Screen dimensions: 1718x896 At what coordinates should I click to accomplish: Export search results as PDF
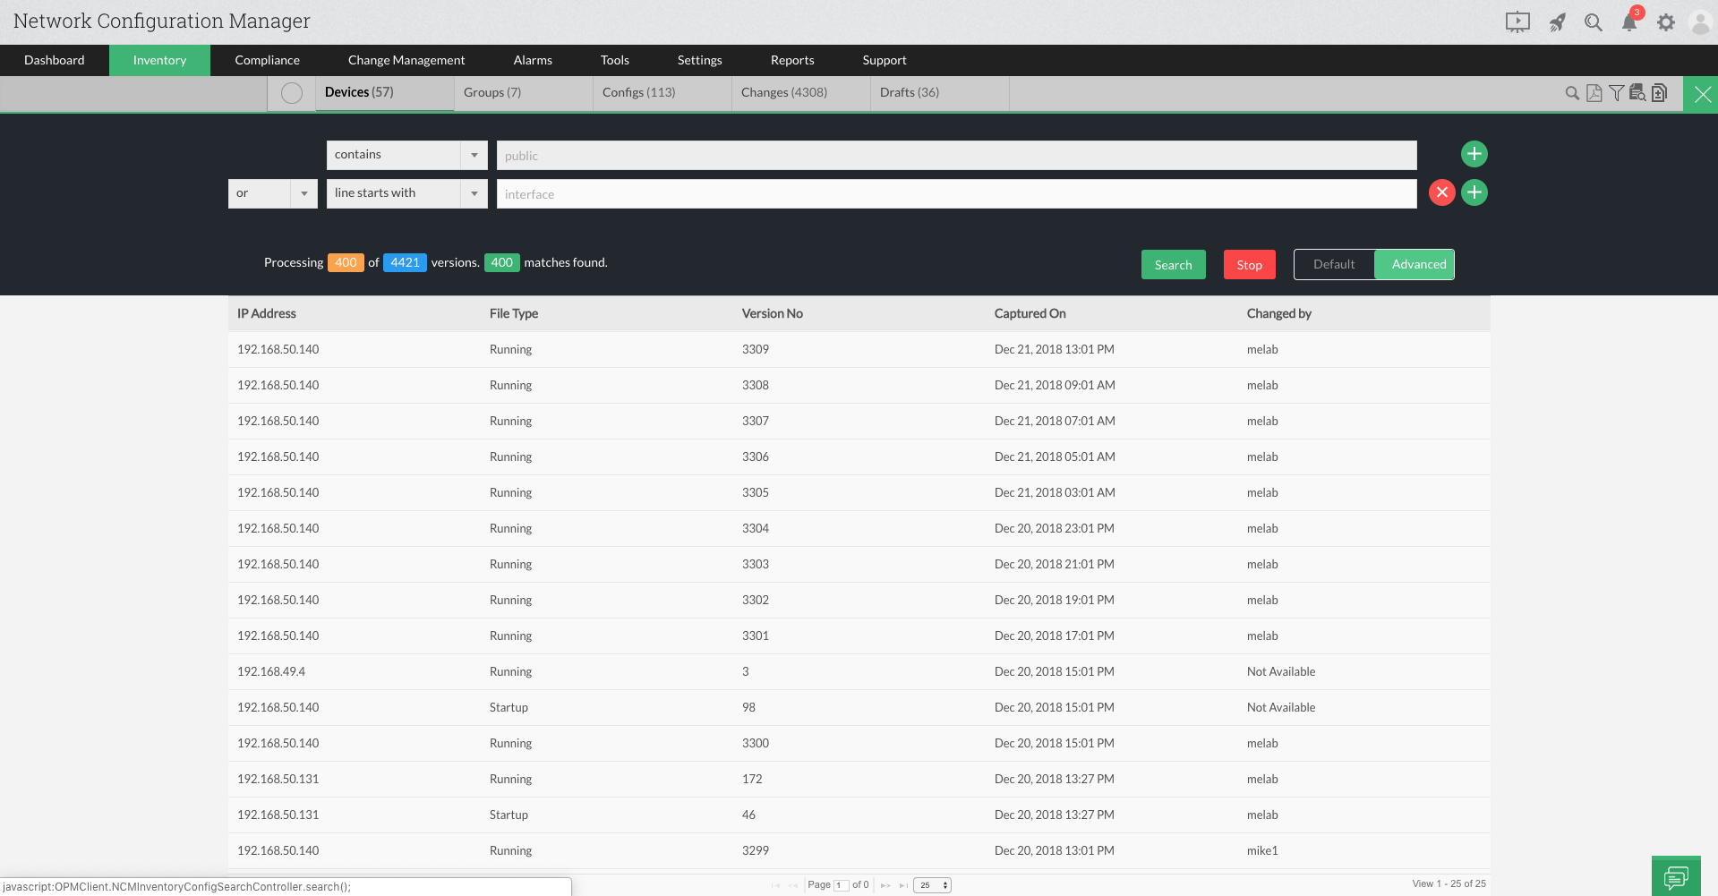coord(1594,92)
